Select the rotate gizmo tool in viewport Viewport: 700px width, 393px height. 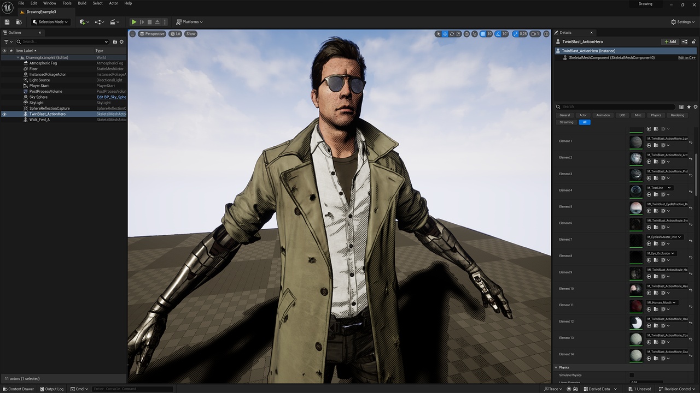[x=452, y=34]
